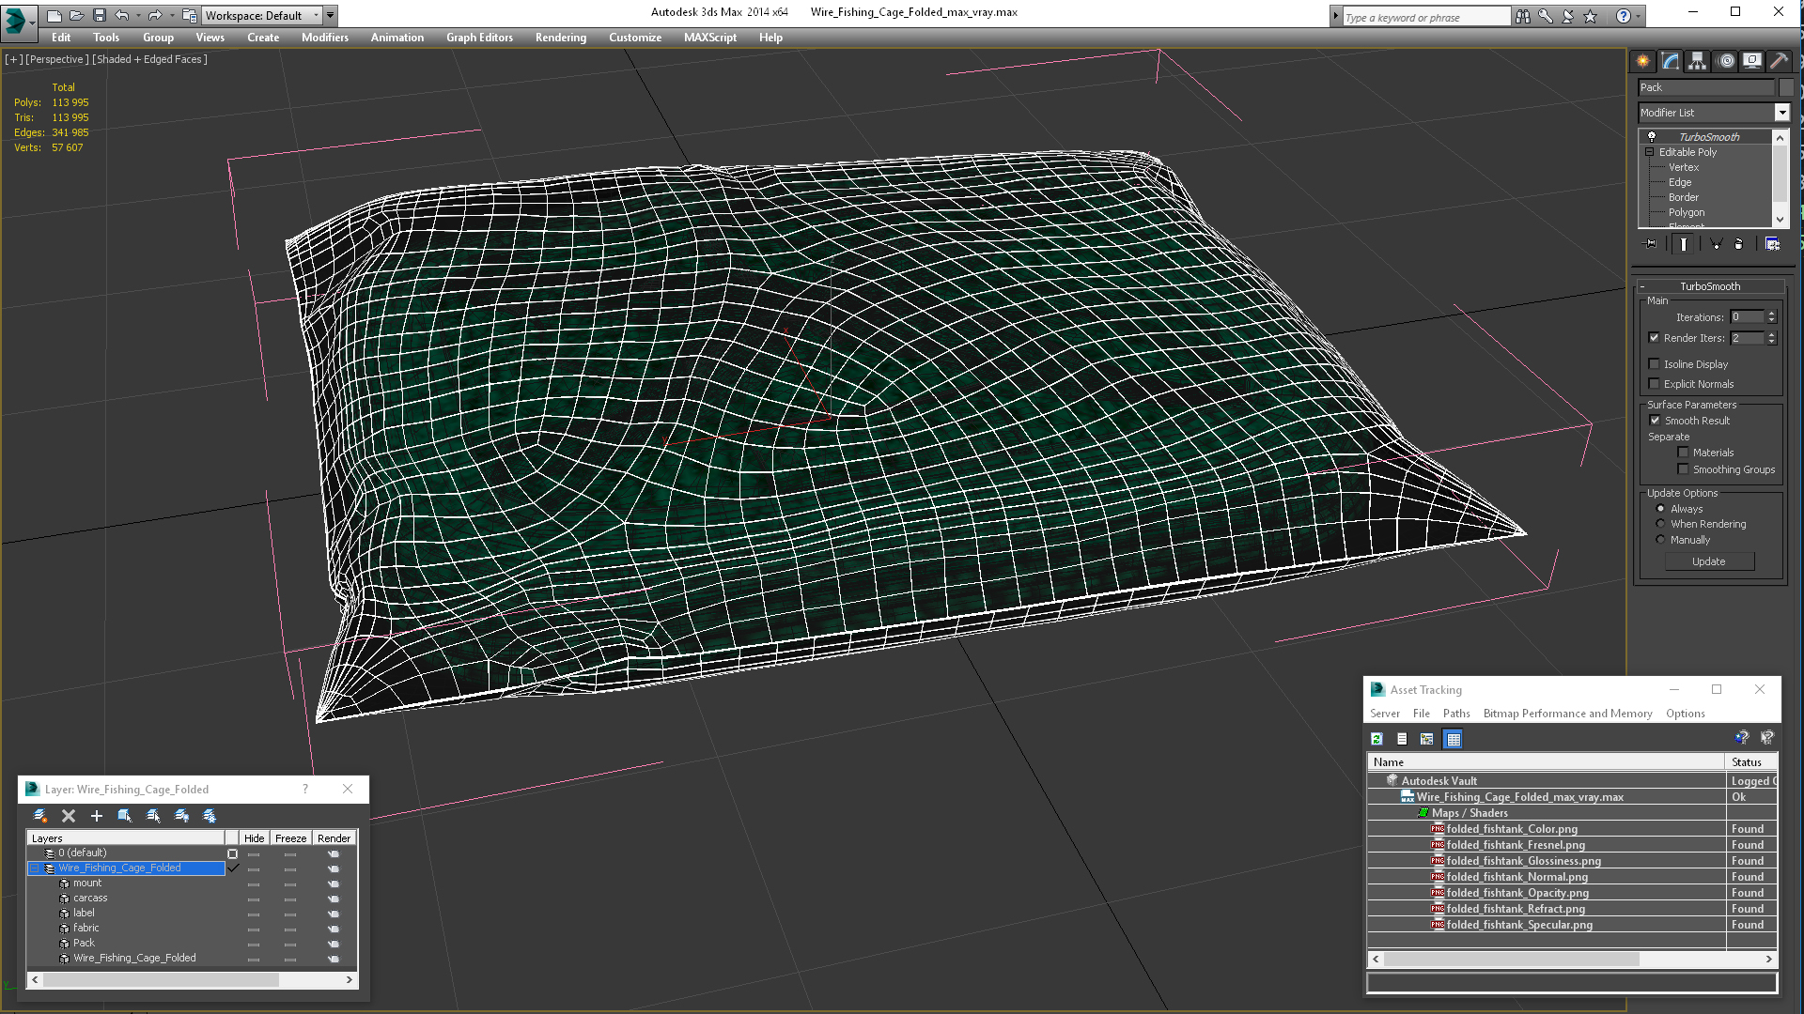Hide/Unhide all layers icon
1804x1014 pixels.
[x=181, y=816]
